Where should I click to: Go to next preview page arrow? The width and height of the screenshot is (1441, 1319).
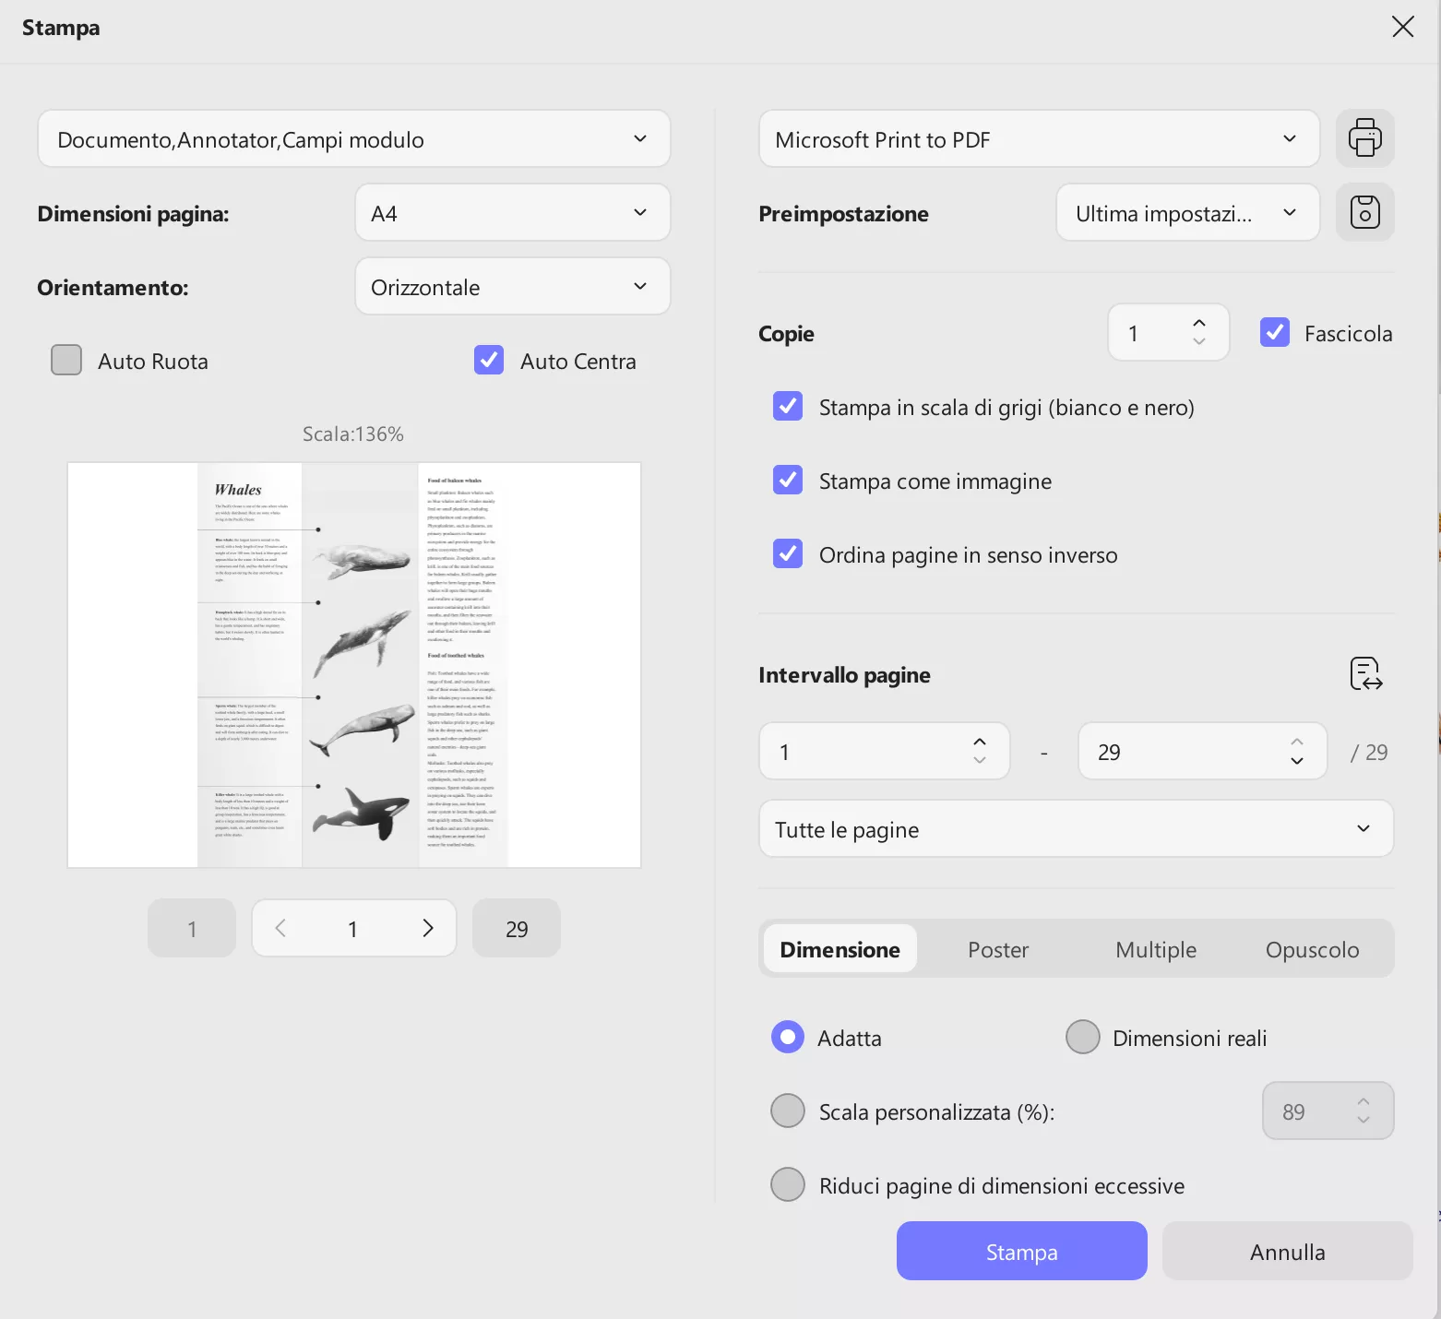click(x=427, y=928)
